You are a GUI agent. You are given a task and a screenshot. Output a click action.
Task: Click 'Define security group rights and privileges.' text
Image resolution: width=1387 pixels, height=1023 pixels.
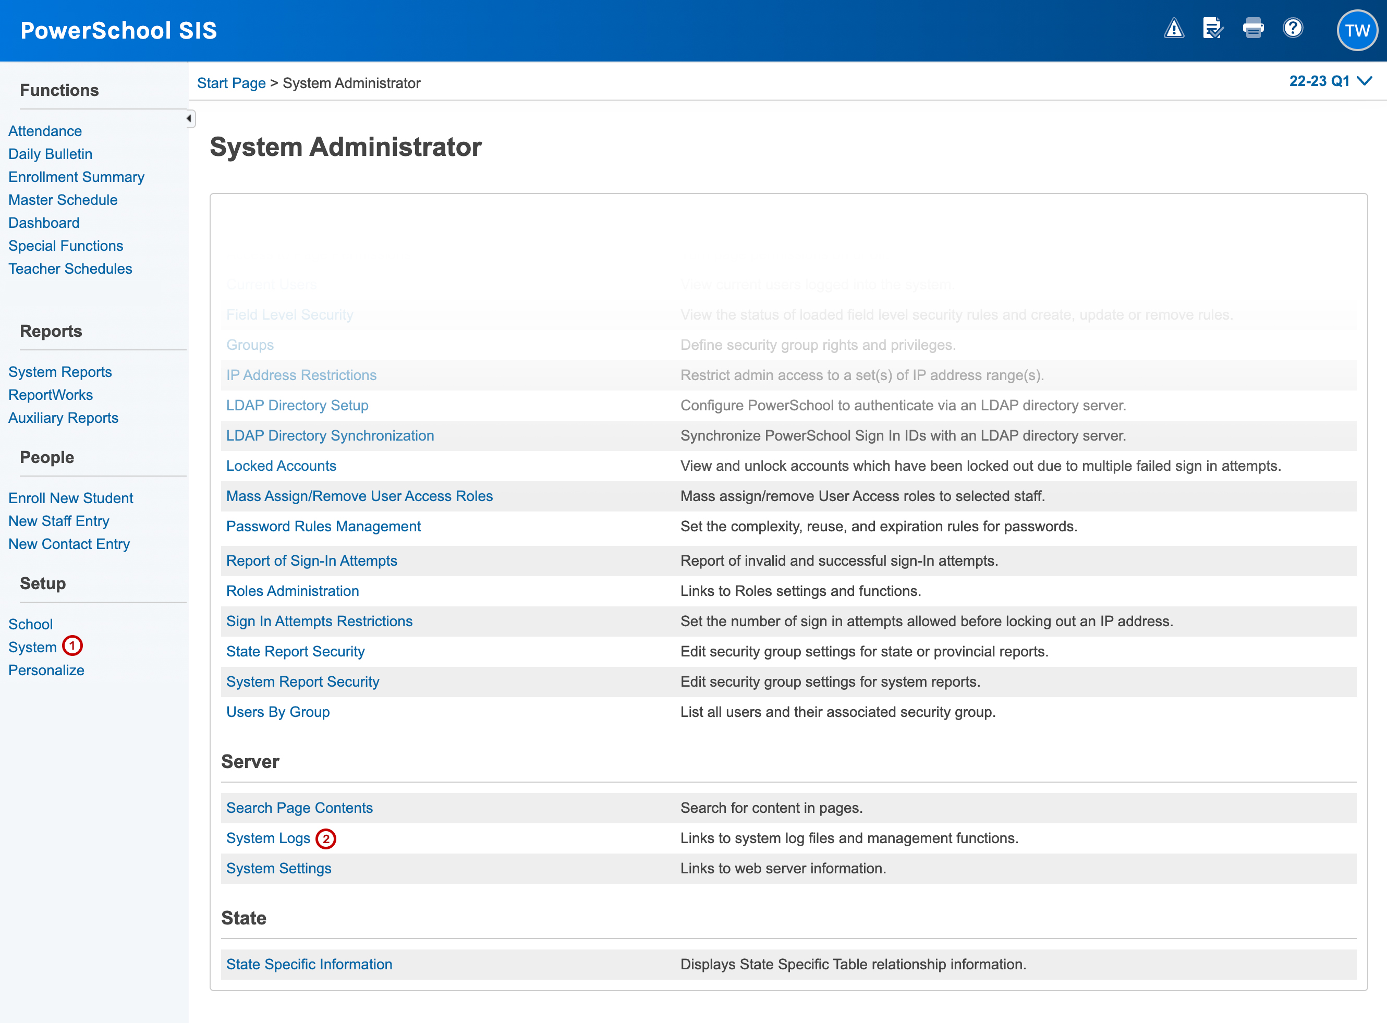pyautogui.click(x=818, y=345)
